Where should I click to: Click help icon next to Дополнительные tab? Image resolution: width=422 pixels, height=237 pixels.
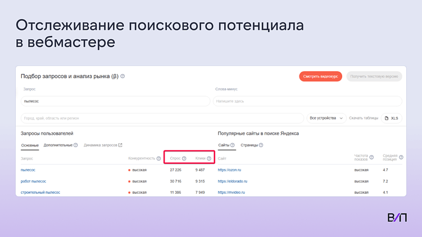pos(76,145)
